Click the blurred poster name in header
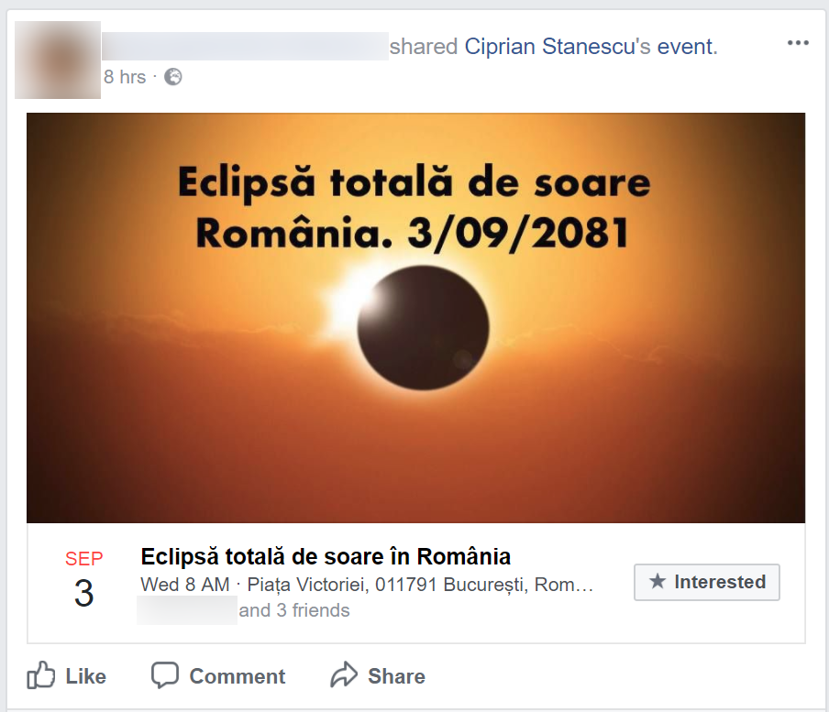The image size is (829, 712). [245, 46]
